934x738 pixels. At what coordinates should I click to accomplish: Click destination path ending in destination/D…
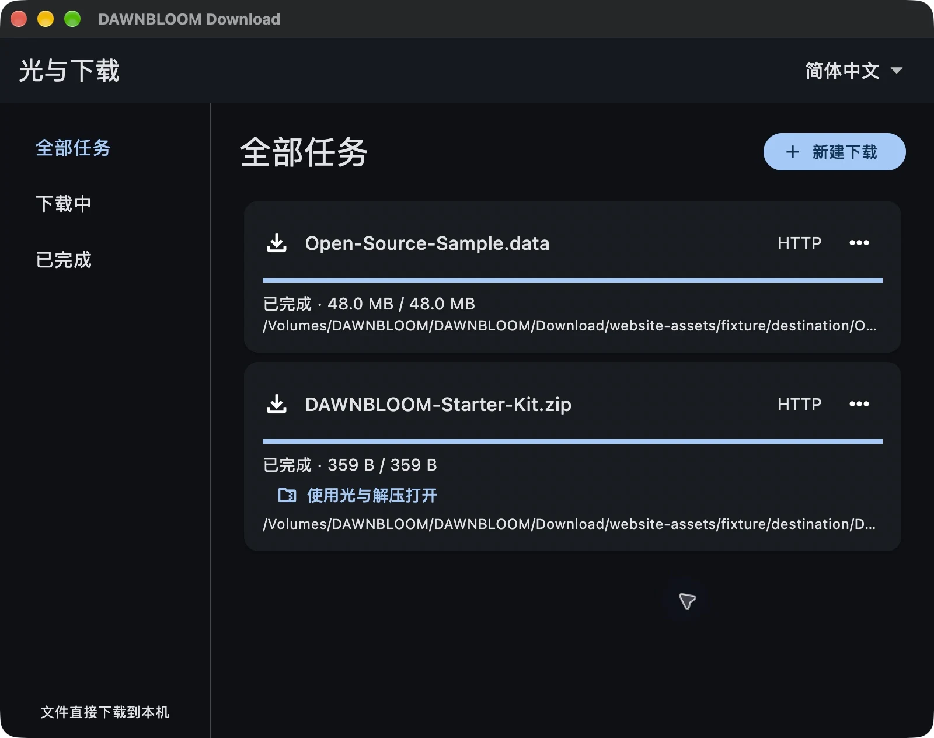pyautogui.click(x=570, y=524)
